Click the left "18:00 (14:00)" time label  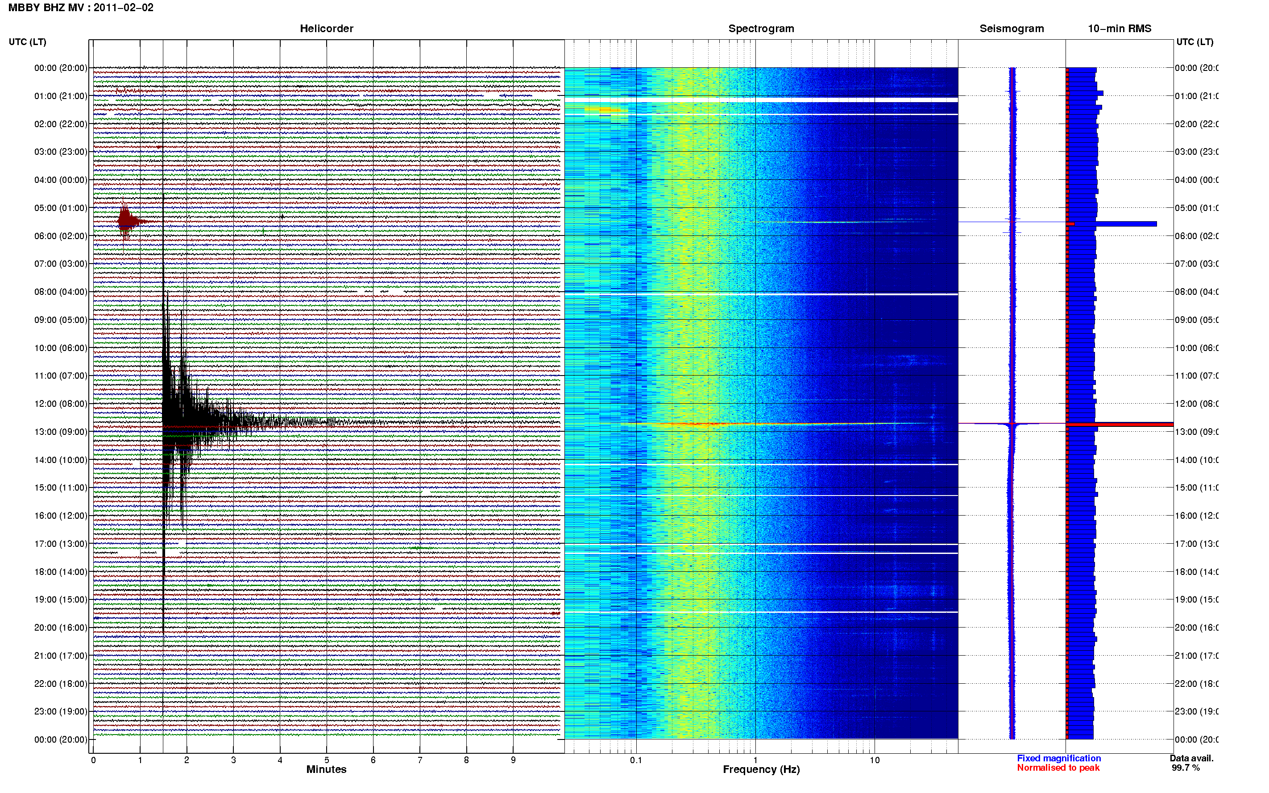[x=61, y=572]
